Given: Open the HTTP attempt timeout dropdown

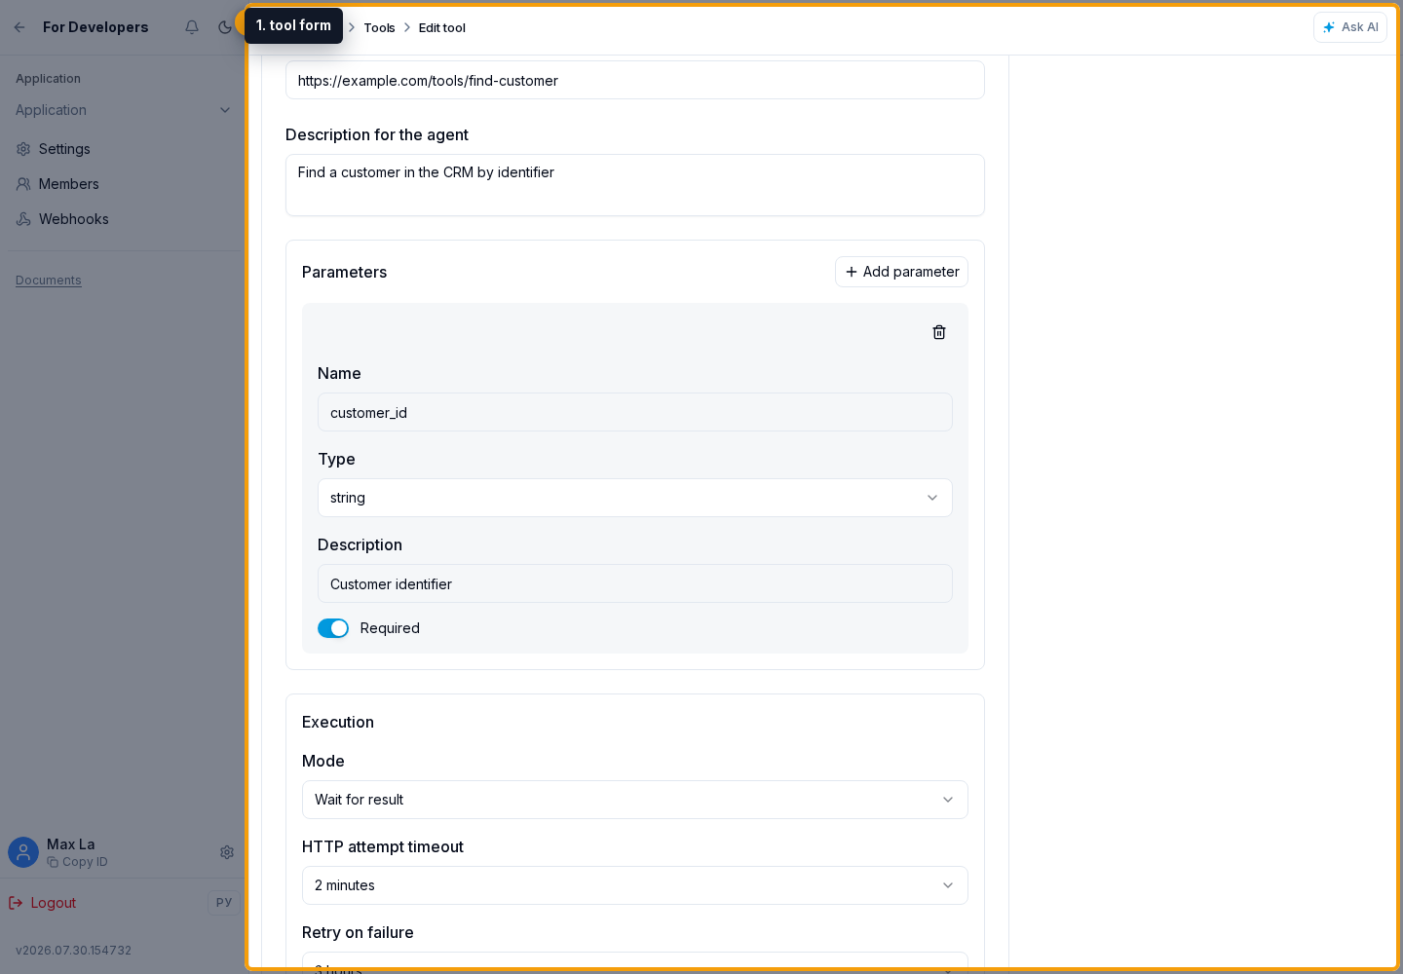Looking at the screenshot, I should point(635,885).
